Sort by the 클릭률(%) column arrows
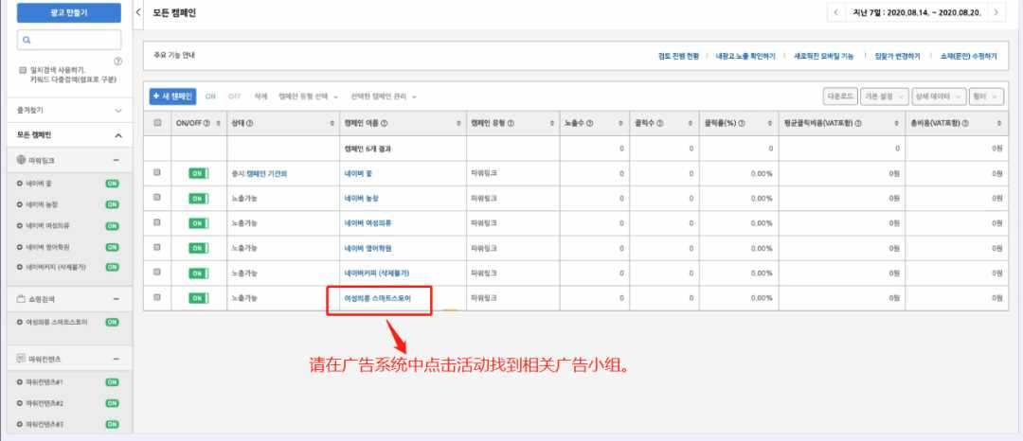 (x=771, y=123)
